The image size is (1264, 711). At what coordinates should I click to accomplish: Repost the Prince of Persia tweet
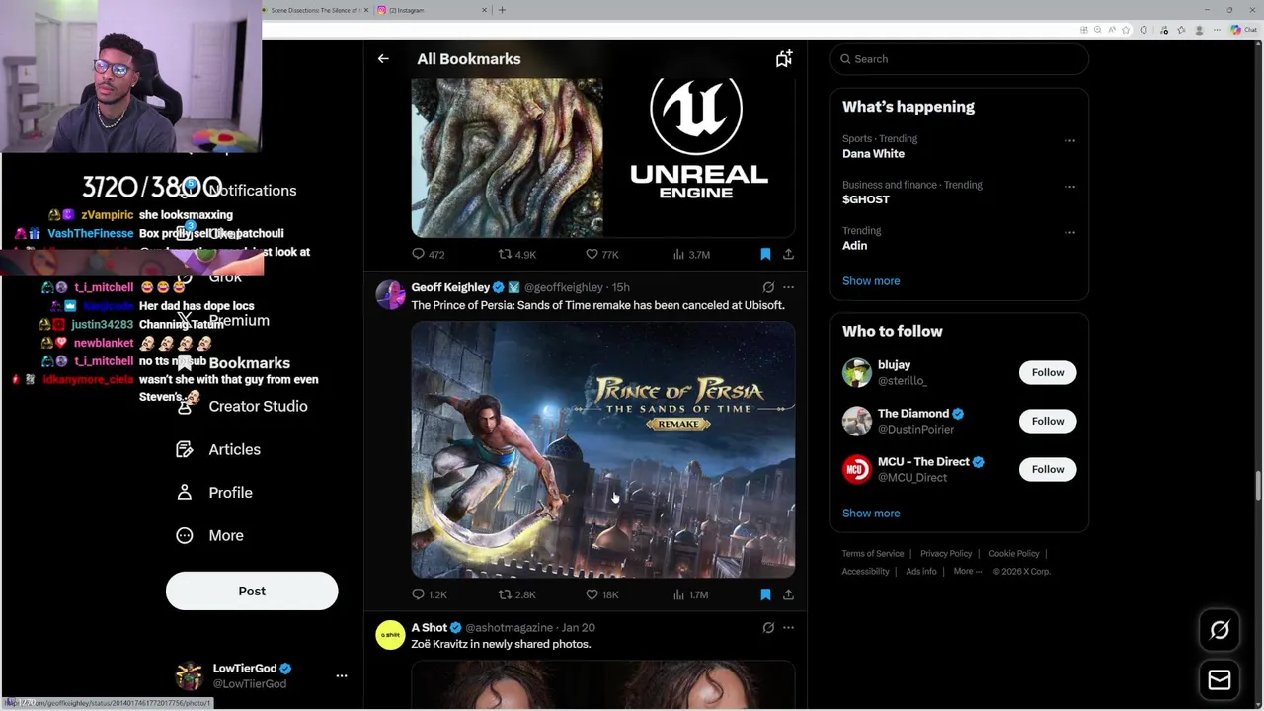pos(516,594)
